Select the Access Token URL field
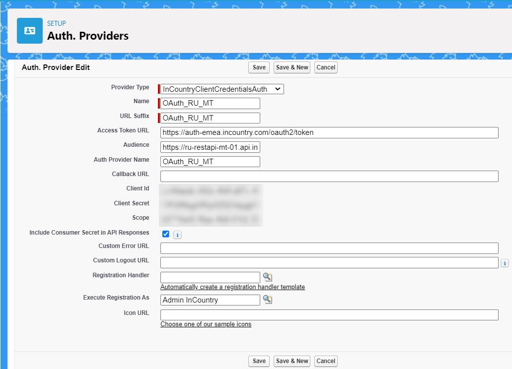The width and height of the screenshot is (512, 369). (328, 132)
